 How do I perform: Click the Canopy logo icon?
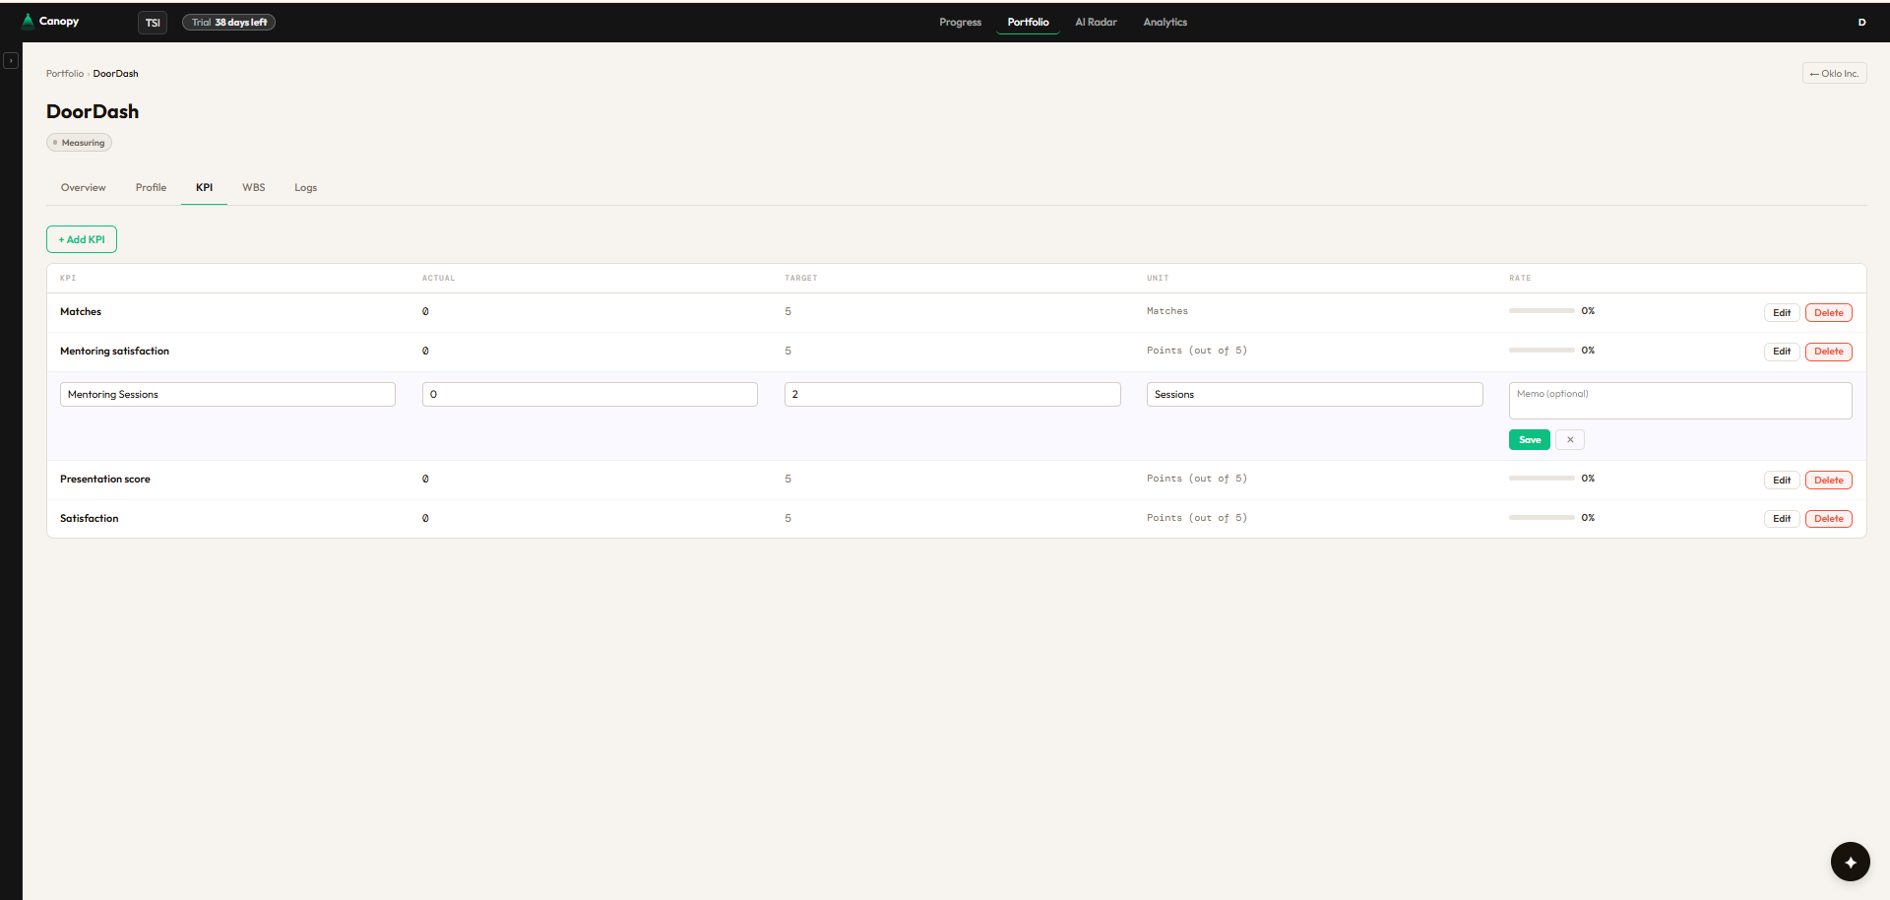click(x=28, y=21)
